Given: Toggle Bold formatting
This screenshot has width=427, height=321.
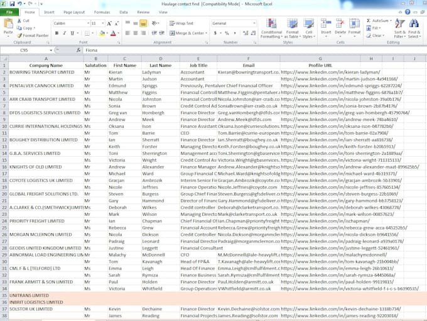Looking at the screenshot, I should tap(57, 33).
